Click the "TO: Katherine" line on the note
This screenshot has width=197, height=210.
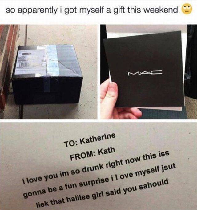coord(90,140)
